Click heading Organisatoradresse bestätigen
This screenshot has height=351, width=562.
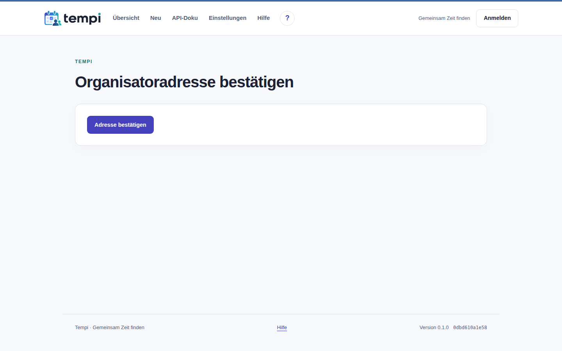pos(184,82)
